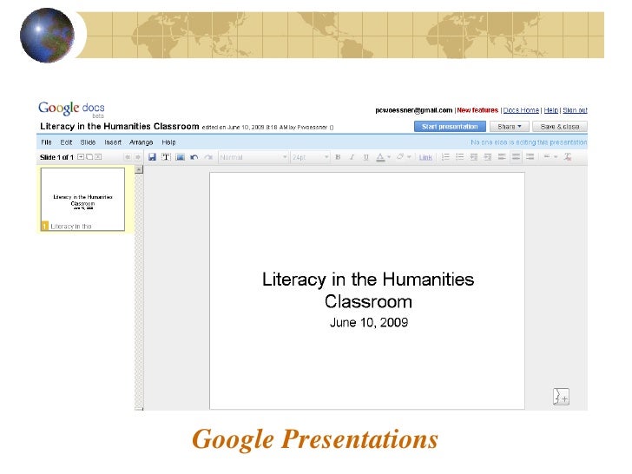Click the Link button in toolbar
632x474 pixels.
click(x=425, y=157)
